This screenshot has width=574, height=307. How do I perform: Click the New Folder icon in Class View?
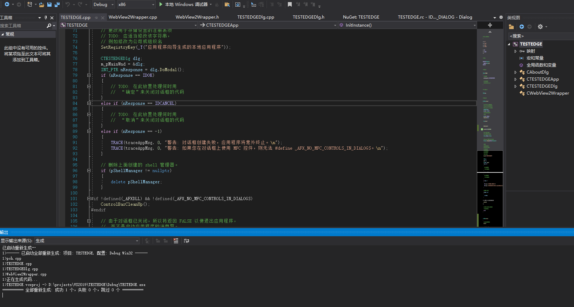click(511, 27)
